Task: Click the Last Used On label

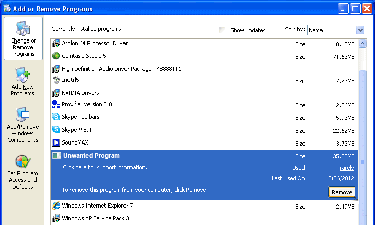Action: pyautogui.click(x=288, y=178)
